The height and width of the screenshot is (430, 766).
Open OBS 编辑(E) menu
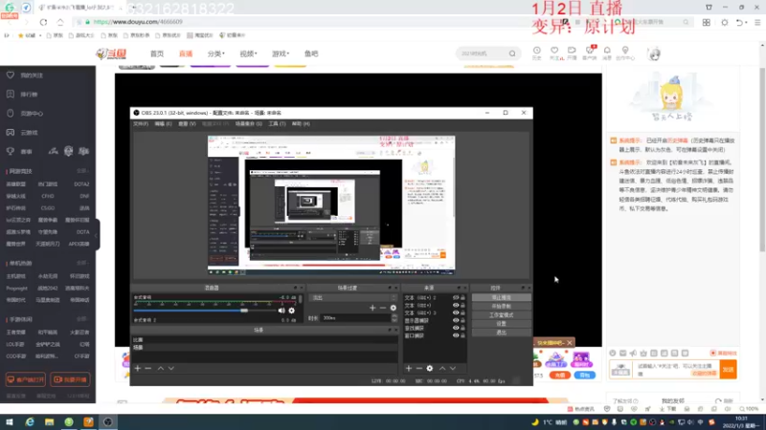[x=163, y=124]
